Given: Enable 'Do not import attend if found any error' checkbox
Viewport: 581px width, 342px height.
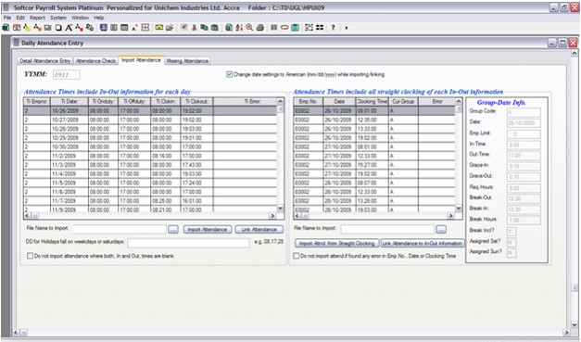Looking at the screenshot, I should pyautogui.click(x=296, y=256).
